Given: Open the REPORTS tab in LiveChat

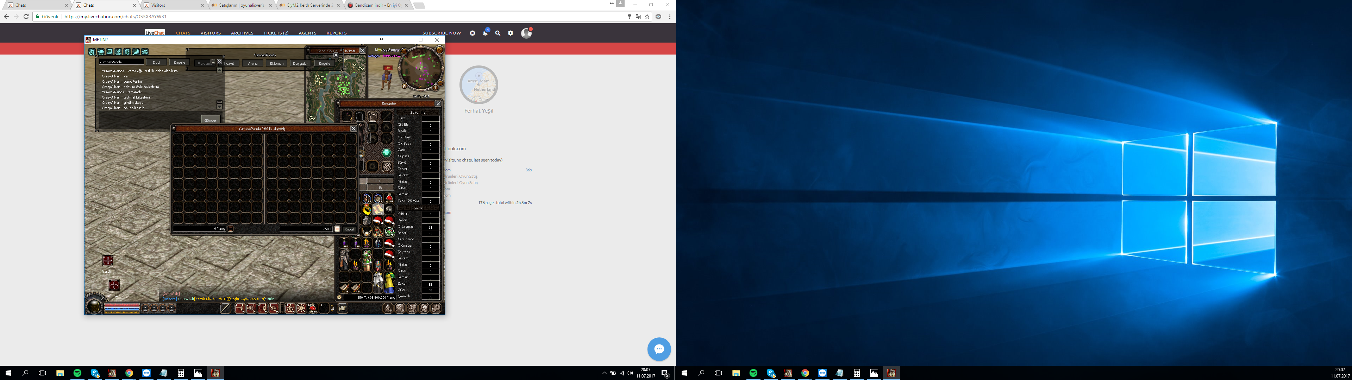Looking at the screenshot, I should pyautogui.click(x=337, y=33).
